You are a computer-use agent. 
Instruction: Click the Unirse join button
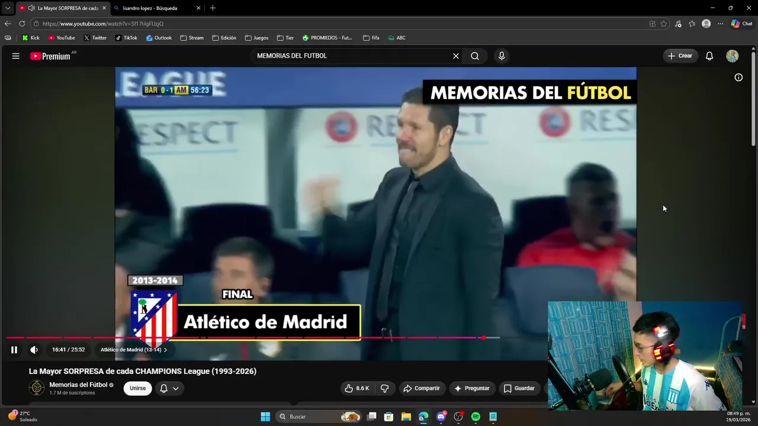137,388
